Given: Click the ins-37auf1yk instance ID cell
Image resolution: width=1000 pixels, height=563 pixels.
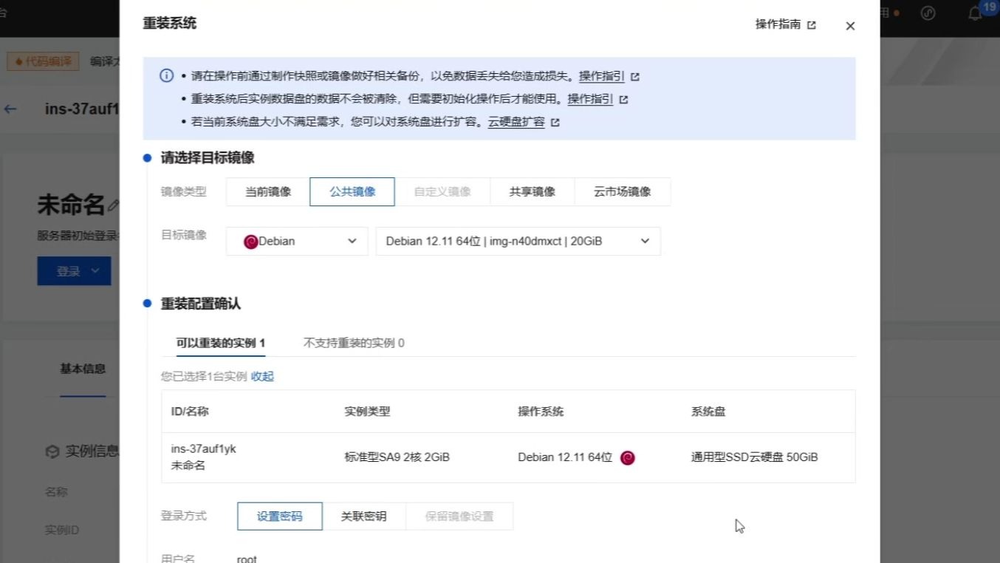Looking at the screenshot, I should tap(203, 448).
